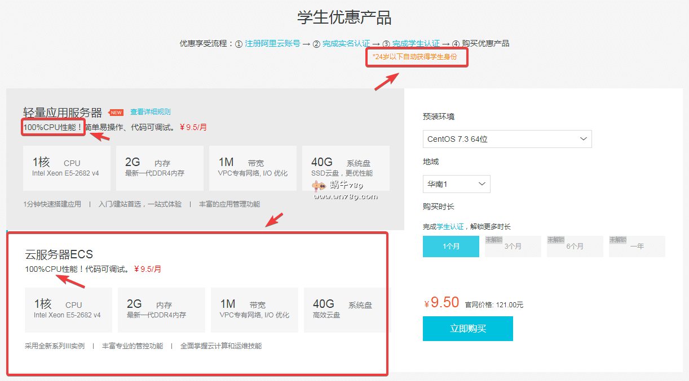Click the chevron arrow in 预装环境 selector
Image resolution: width=689 pixels, height=381 pixels.
(x=584, y=139)
